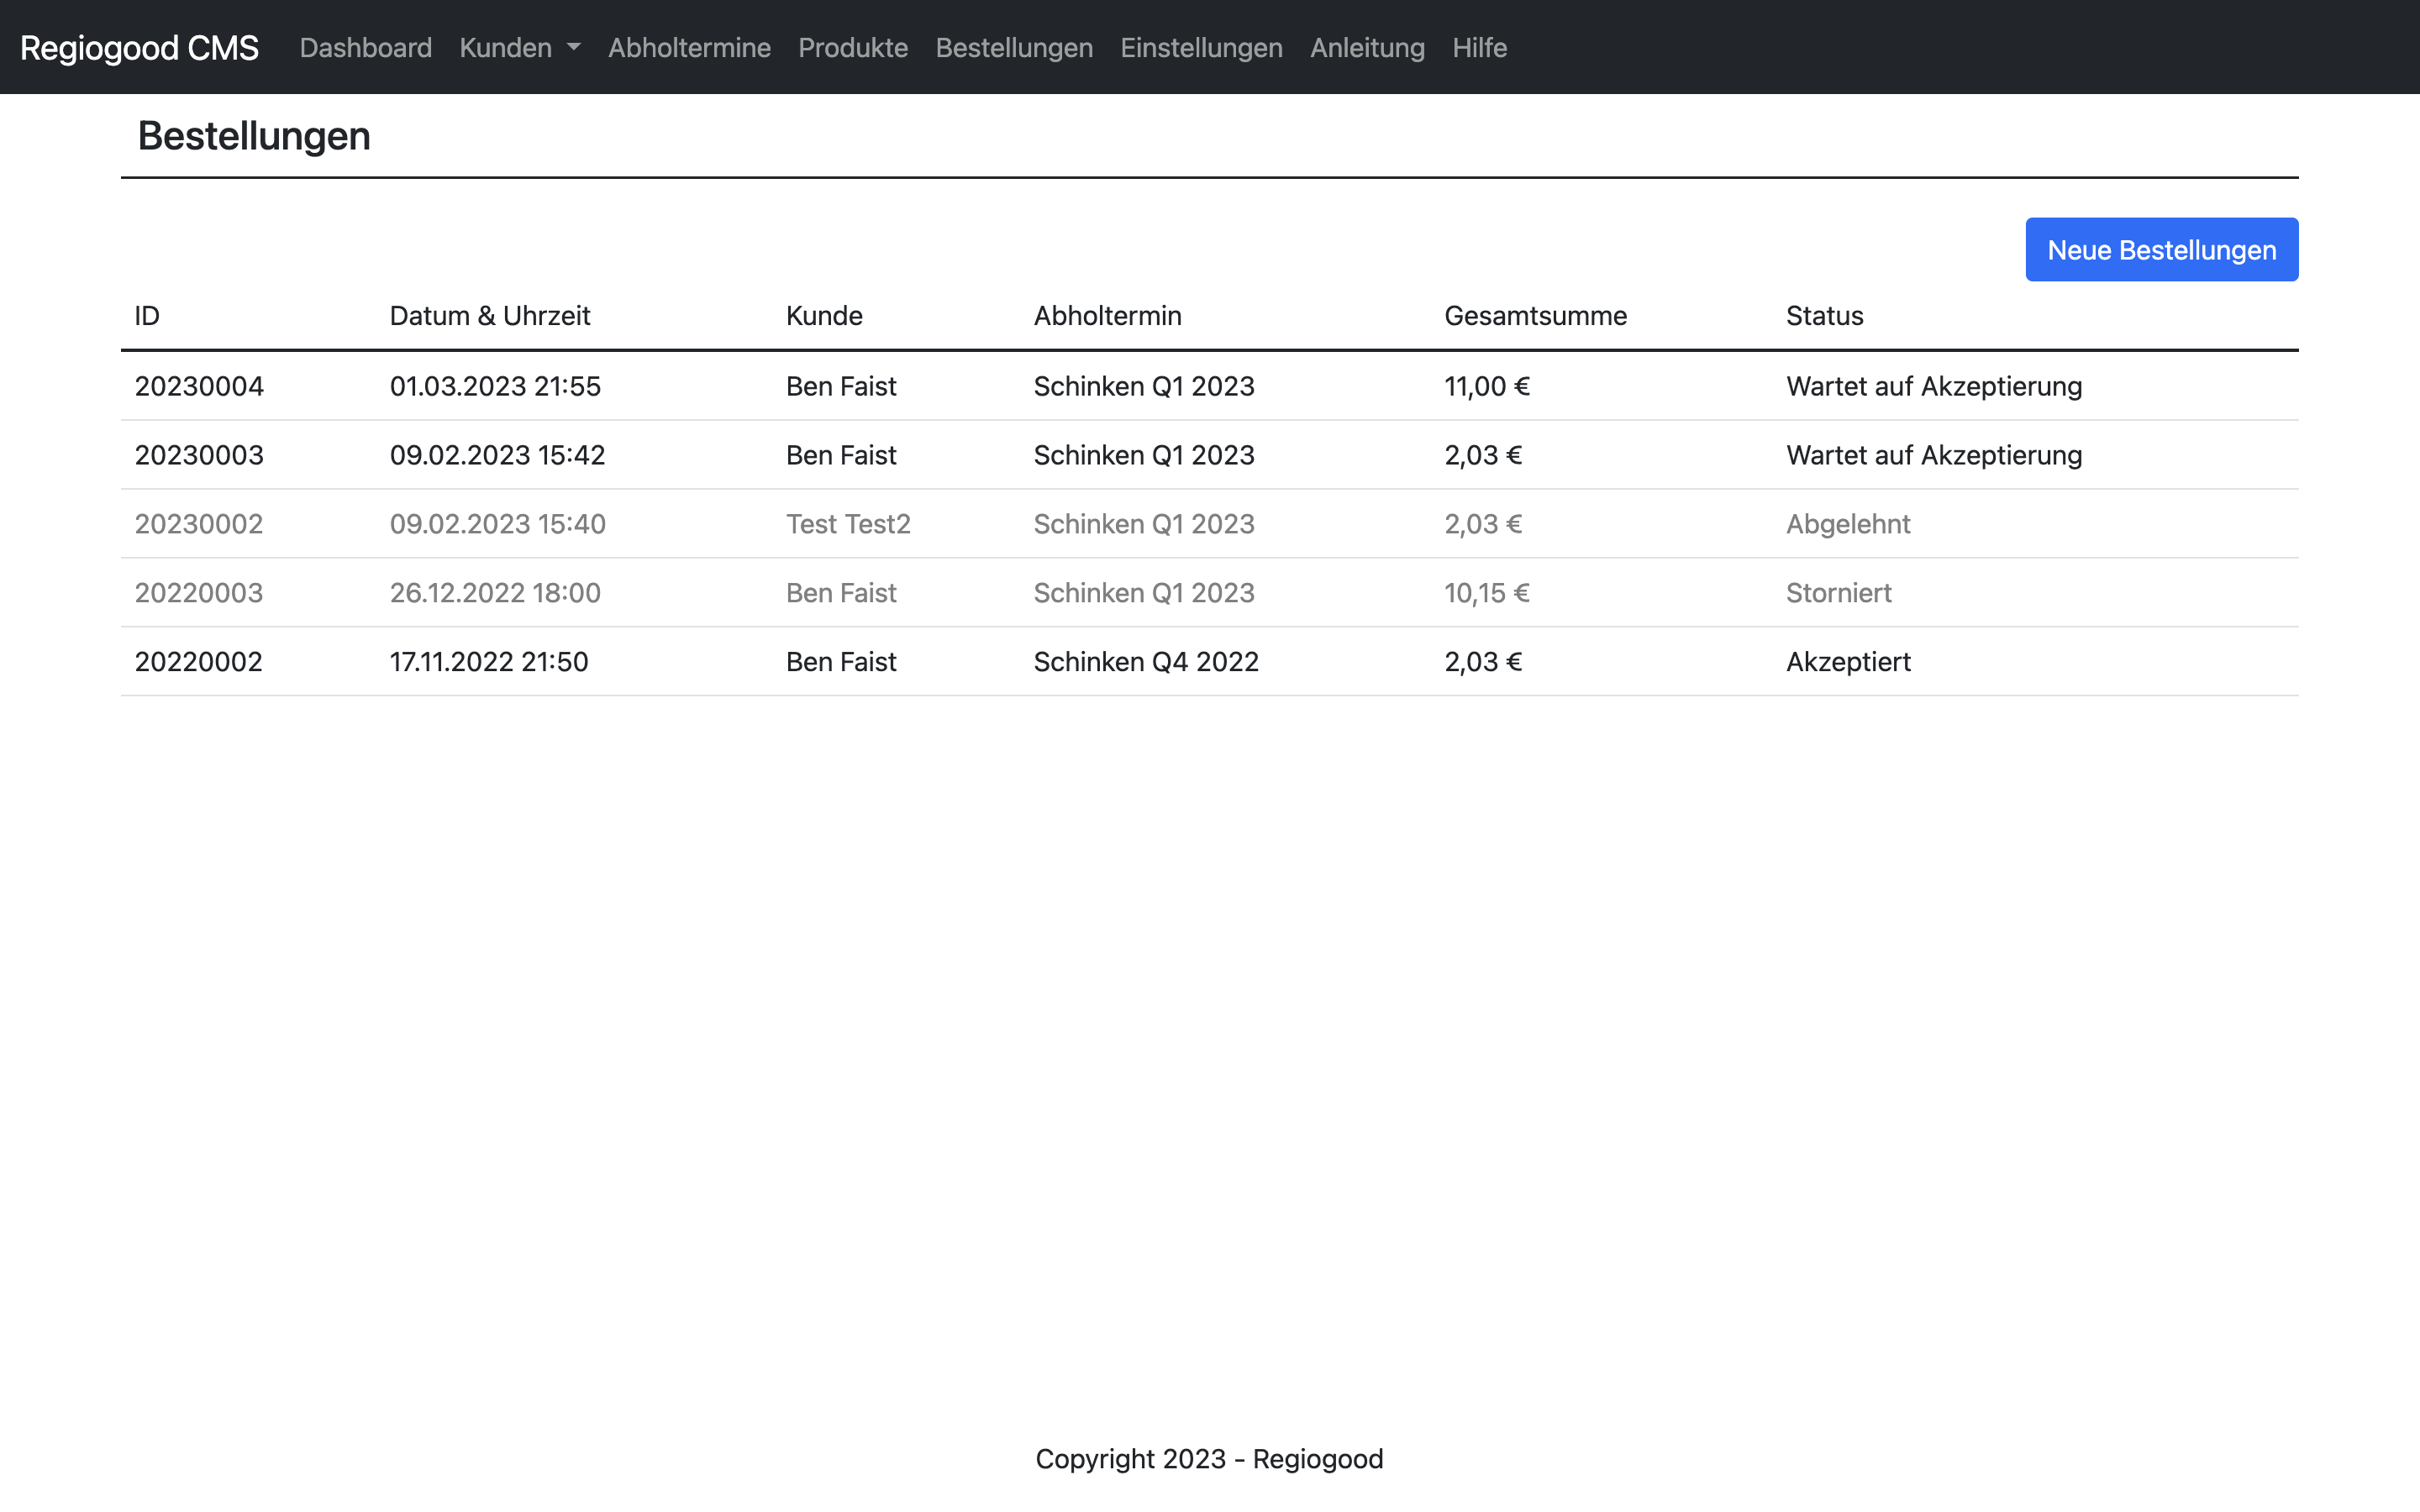Viewport: 2420px width, 1512px height.
Task: Go to the Dashboard menu item
Action: pos(365,48)
